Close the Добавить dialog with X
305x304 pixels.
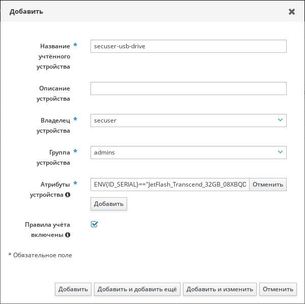292,12
